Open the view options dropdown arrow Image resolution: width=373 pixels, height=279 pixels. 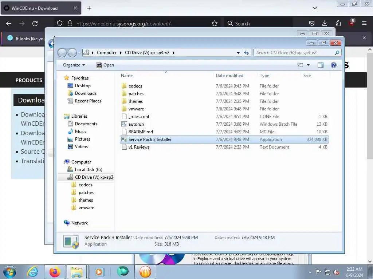pos(308,65)
